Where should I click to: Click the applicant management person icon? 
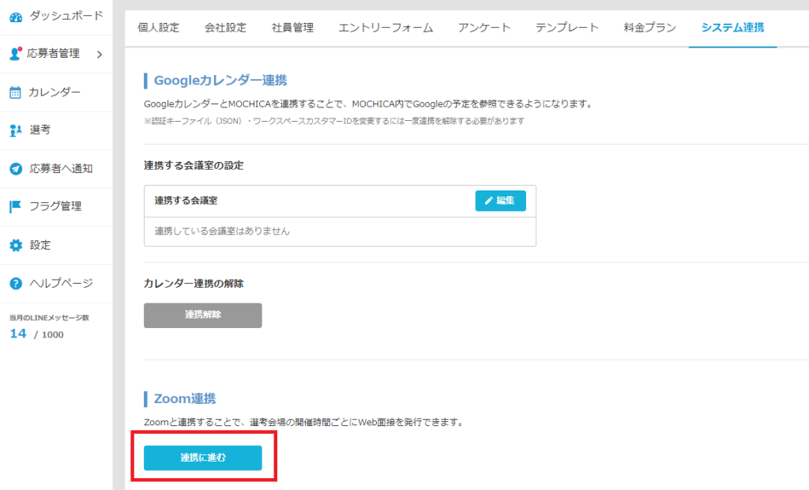15,54
